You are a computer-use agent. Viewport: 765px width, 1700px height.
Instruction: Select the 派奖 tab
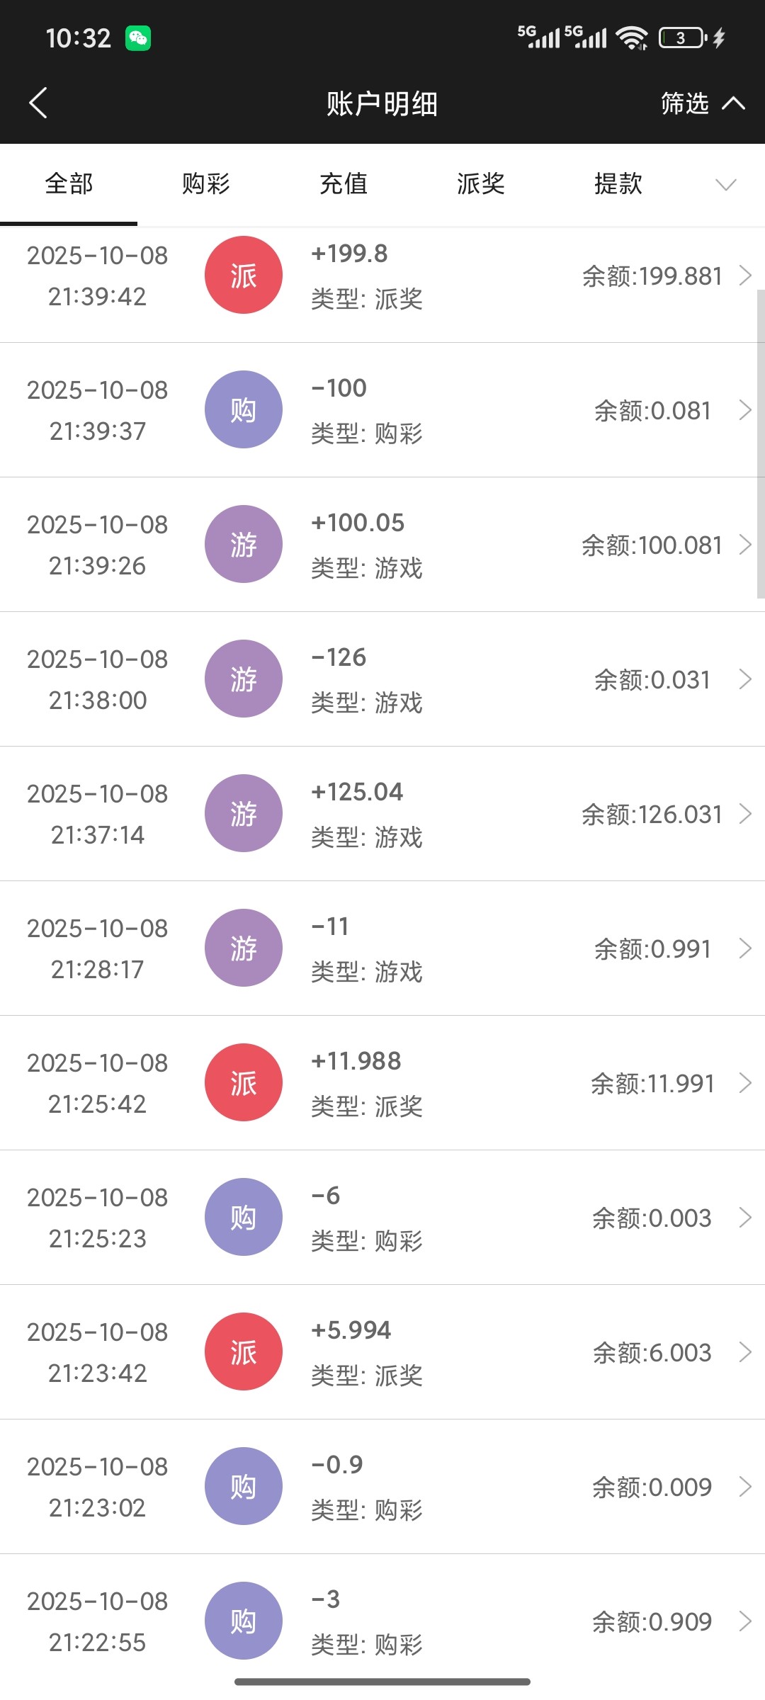click(x=481, y=184)
